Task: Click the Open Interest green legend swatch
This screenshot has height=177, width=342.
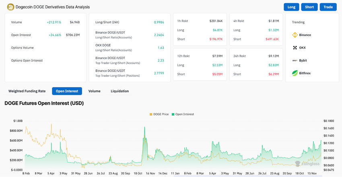Action: [x=173, y=114]
